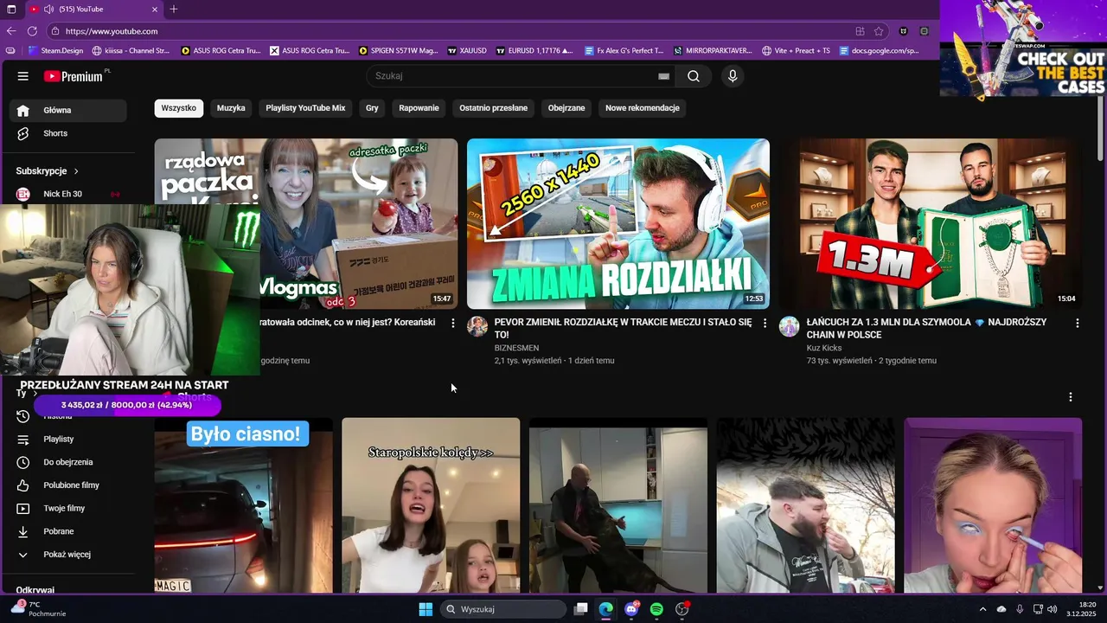Open the on-screen keyboard icon in search box
The image size is (1107, 623).
[663, 76]
